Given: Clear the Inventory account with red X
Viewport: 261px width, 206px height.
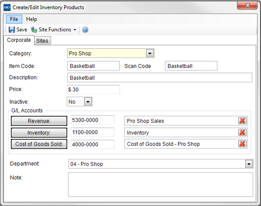Looking at the screenshot, I should [x=242, y=132].
